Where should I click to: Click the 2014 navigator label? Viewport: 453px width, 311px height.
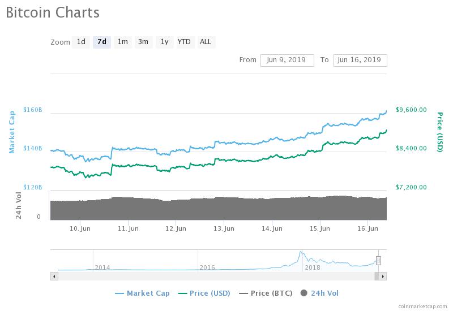click(x=102, y=267)
